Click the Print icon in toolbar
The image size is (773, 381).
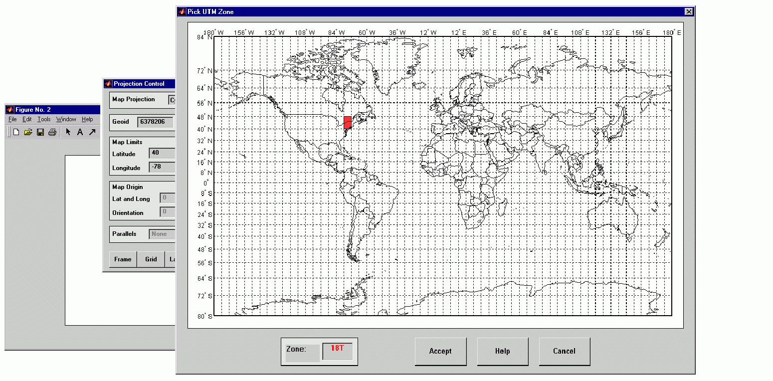(x=52, y=132)
